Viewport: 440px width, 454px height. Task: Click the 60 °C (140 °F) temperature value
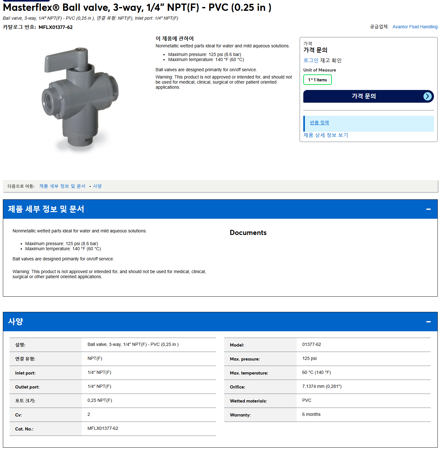tap(316, 372)
